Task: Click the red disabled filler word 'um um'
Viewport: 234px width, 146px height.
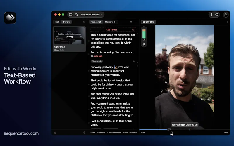Action: [98, 56]
